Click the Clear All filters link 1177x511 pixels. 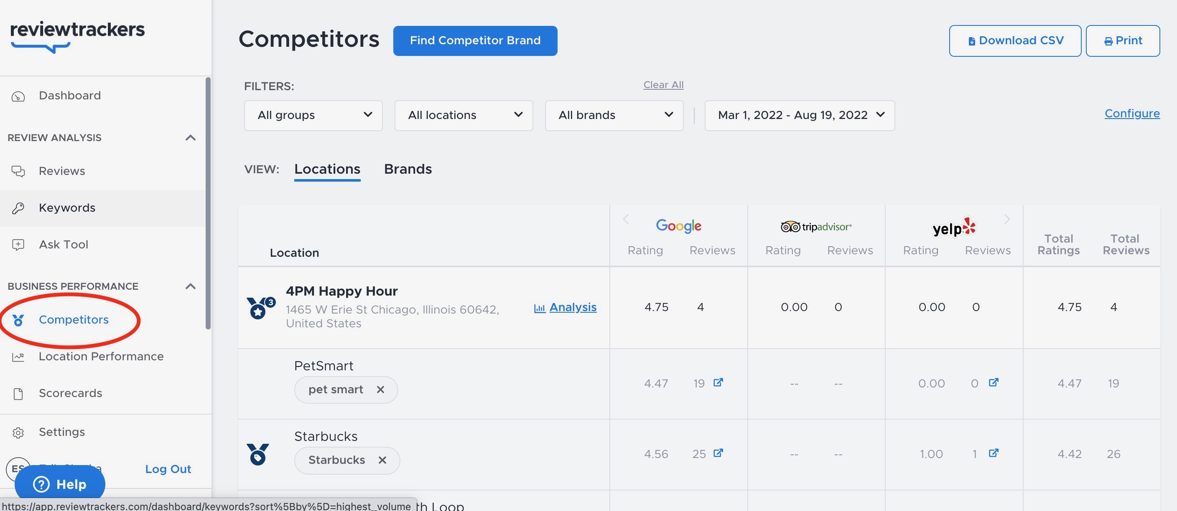click(x=663, y=85)
